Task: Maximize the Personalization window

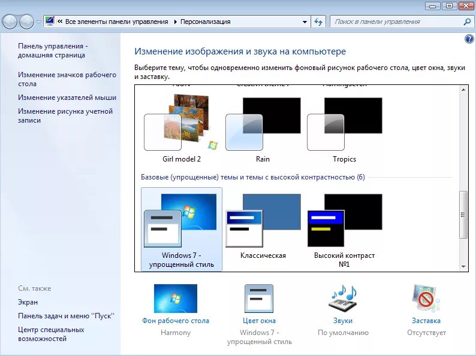Action: pos(449,6)
